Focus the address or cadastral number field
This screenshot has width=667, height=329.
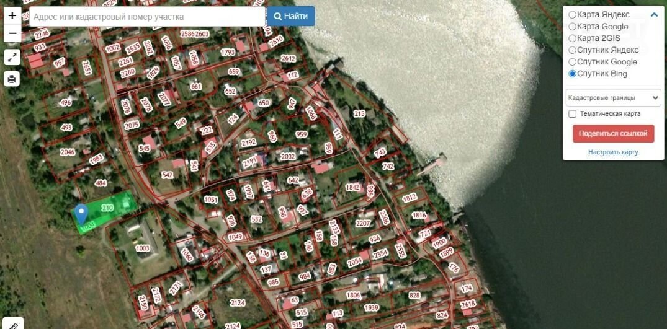click(x=147, y=17)
